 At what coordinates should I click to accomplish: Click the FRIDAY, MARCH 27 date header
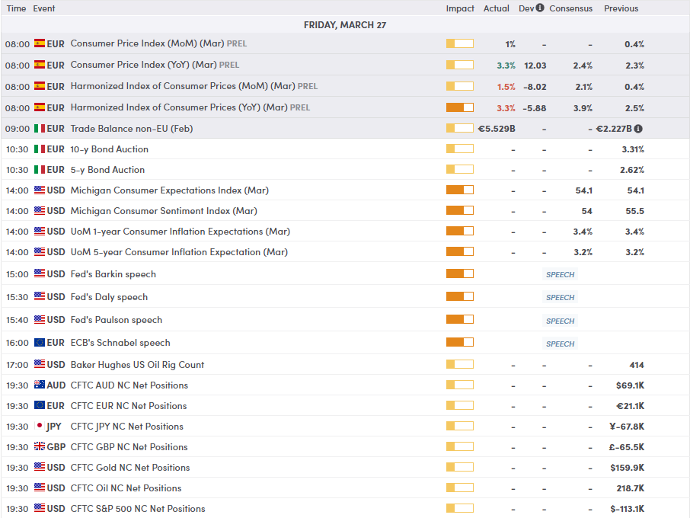(x=345, y=25)
